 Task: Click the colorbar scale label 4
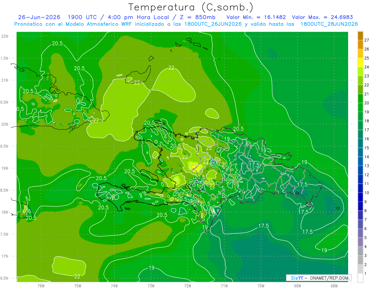366,247
